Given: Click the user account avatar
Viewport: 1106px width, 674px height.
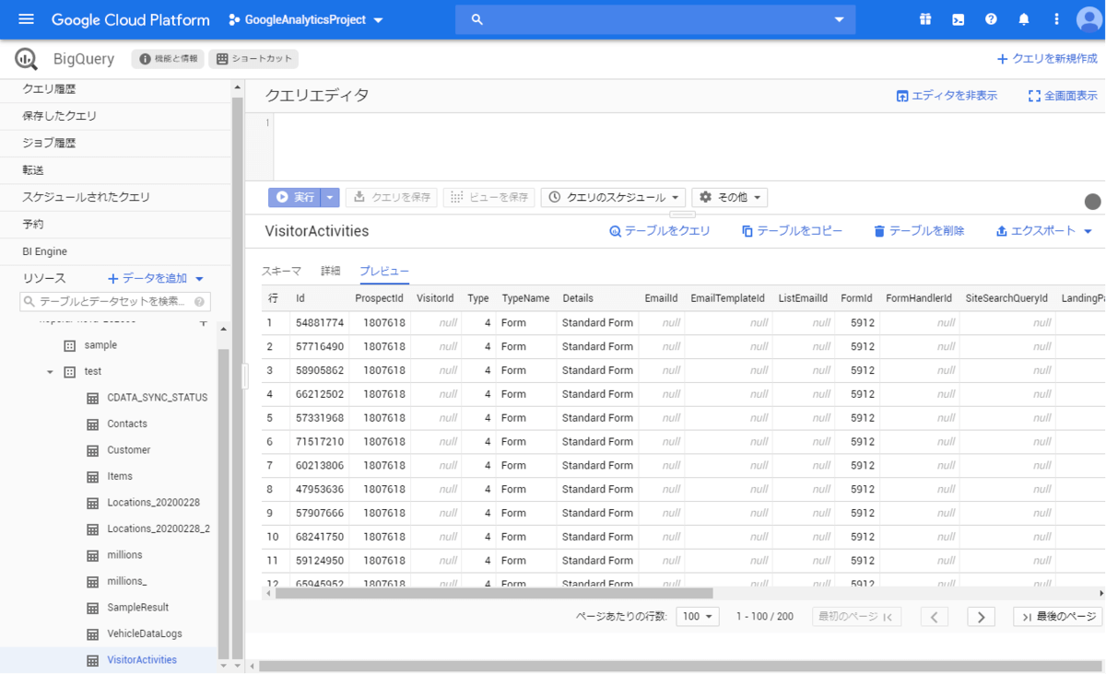Looking at the screenshot, I should pyautogui.click(x=1088, y=19).
